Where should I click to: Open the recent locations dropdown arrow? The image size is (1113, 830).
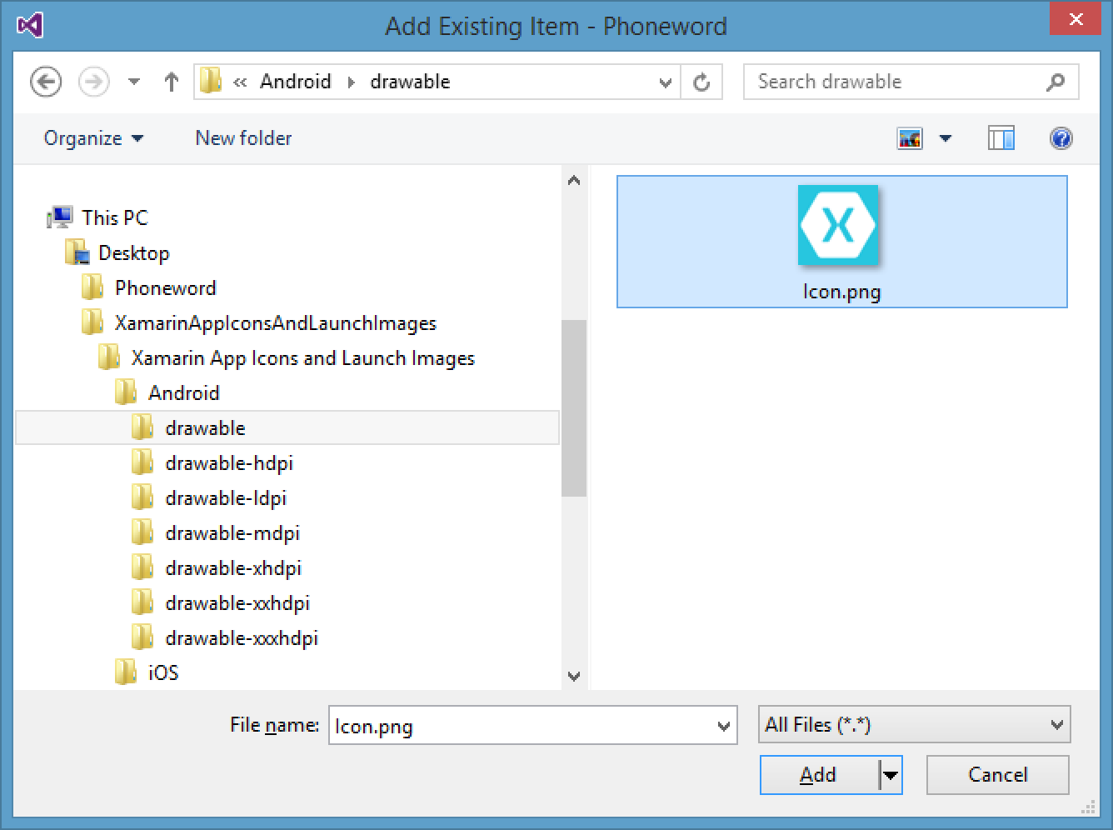(x=134, y=82)
